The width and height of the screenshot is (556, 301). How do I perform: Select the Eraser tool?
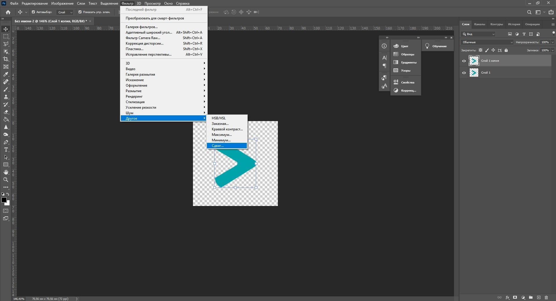[x=6, y=112]
